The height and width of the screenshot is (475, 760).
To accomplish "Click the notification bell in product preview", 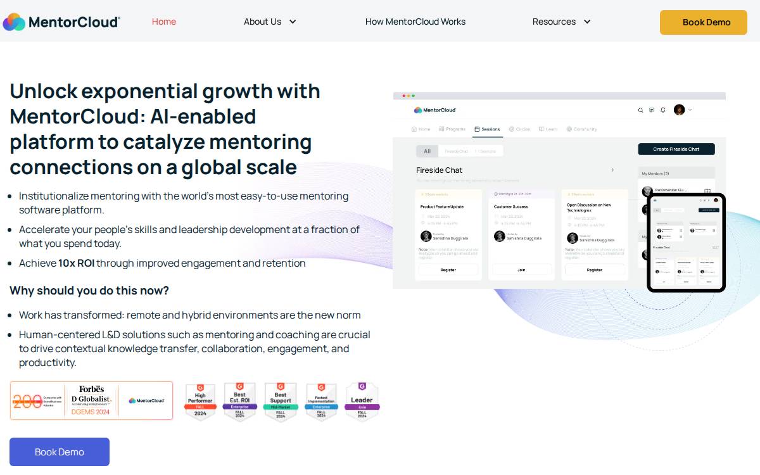I will pos(663,110).
